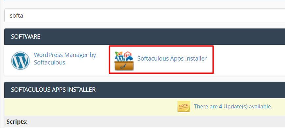Click the SOFTWARE section header
This screenshot has width=285, height=128.
coord(145,37)
